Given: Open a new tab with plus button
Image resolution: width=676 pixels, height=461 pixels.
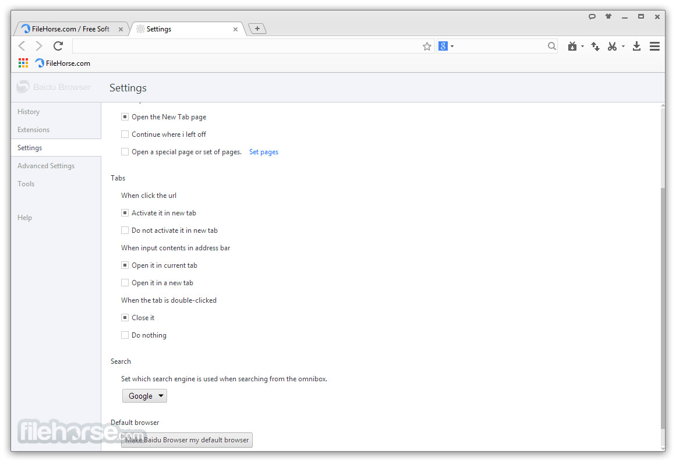Looking at the screenshot, I should click(257, 29).
